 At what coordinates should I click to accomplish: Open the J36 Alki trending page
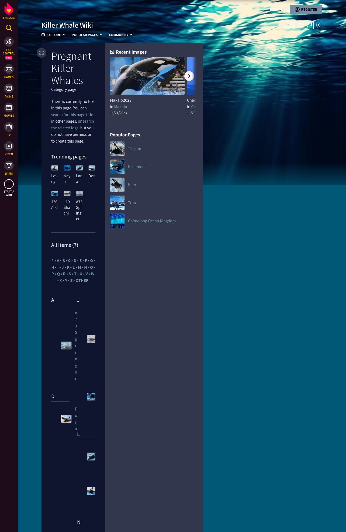pyautogui.click(x=54, y=201)
